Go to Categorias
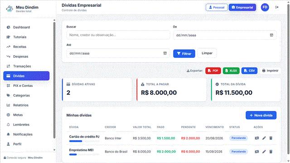The image size is (290, 163). coord(26,96)
